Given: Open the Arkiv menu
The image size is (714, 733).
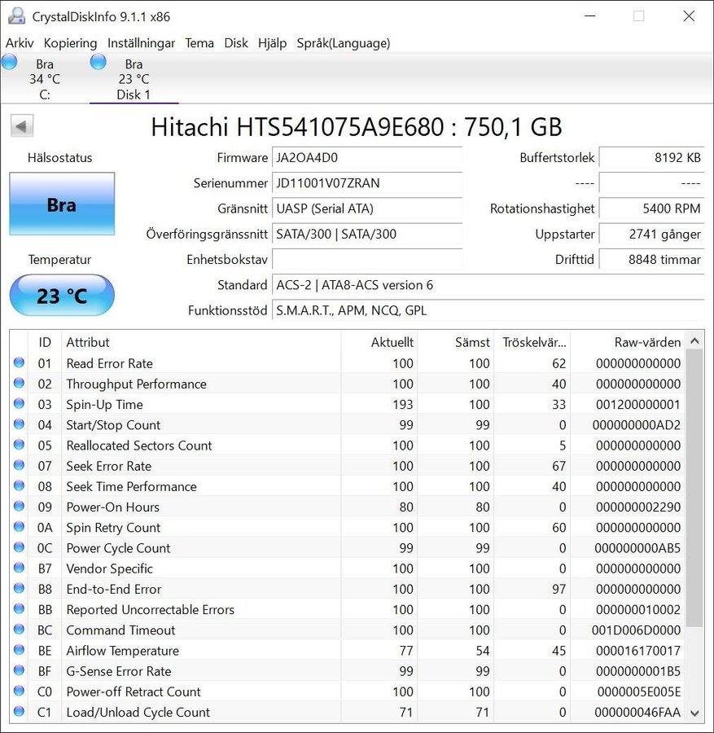Looking at the screenshot, I should [x=20, y=43].
